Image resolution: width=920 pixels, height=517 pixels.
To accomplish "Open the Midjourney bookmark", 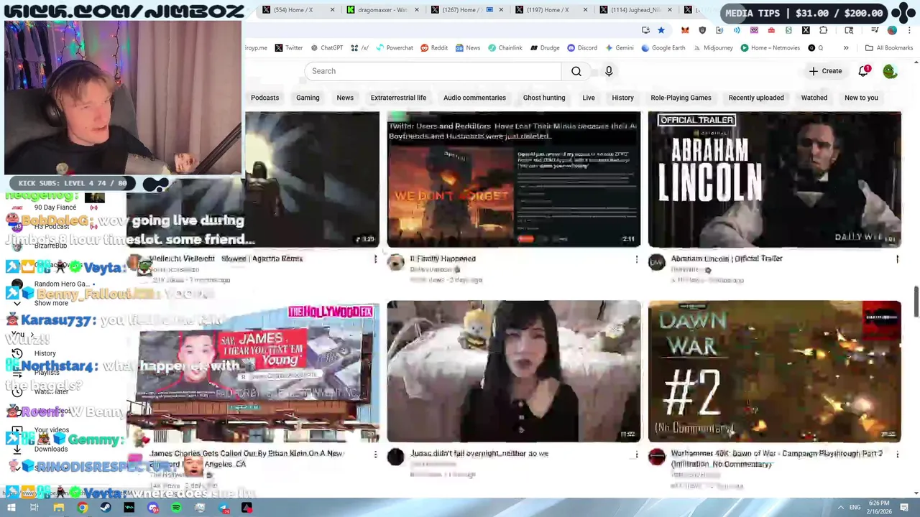I will [713, 48].
